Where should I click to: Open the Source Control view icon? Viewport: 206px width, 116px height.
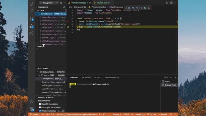click(32, 19)
